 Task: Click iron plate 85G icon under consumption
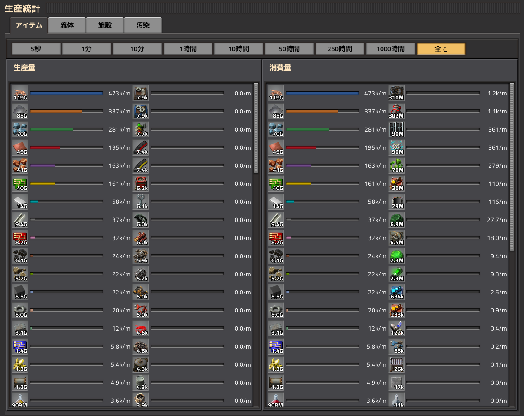276,111
